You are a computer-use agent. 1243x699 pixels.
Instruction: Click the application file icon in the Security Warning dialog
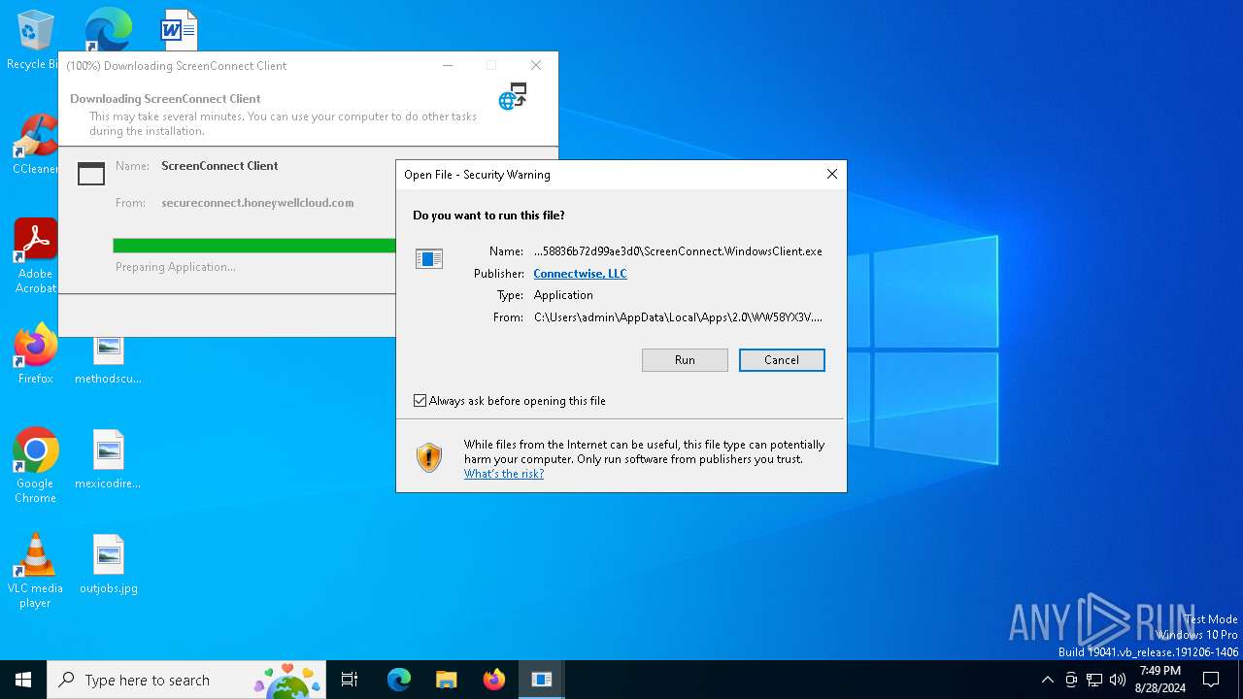(429, 258)
